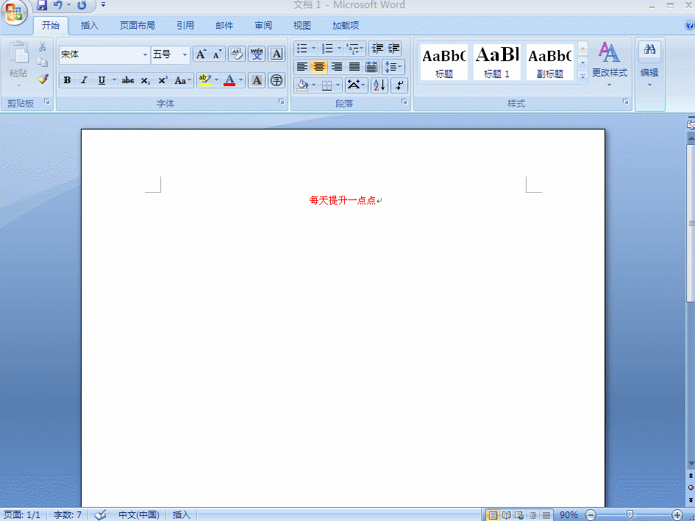The width and height of the screenshot is (695, 521).
Task: Click the Office button logo
Action: [14, 13]
